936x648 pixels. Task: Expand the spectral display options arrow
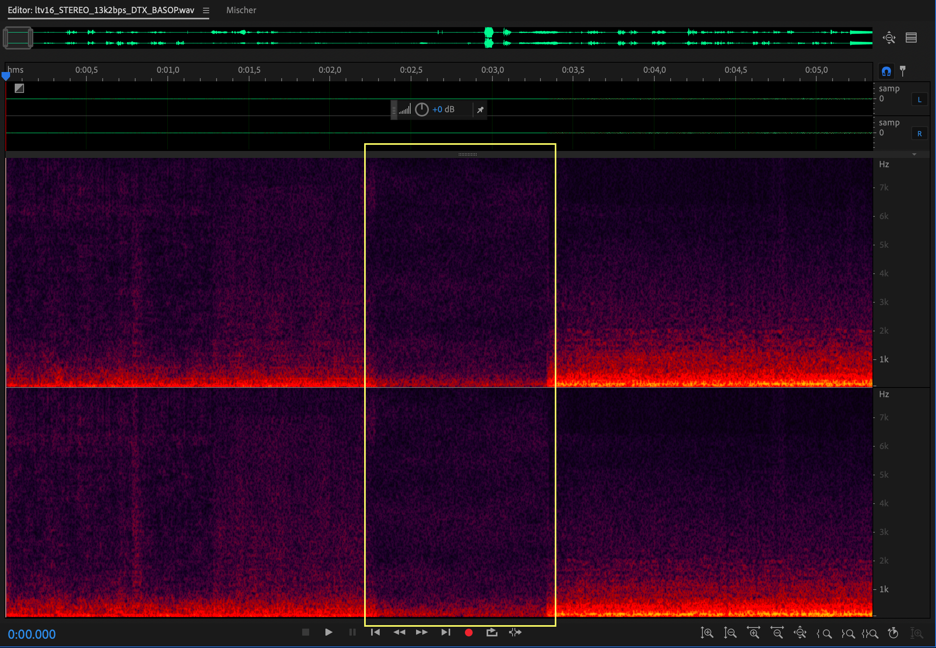pos(914,154)
